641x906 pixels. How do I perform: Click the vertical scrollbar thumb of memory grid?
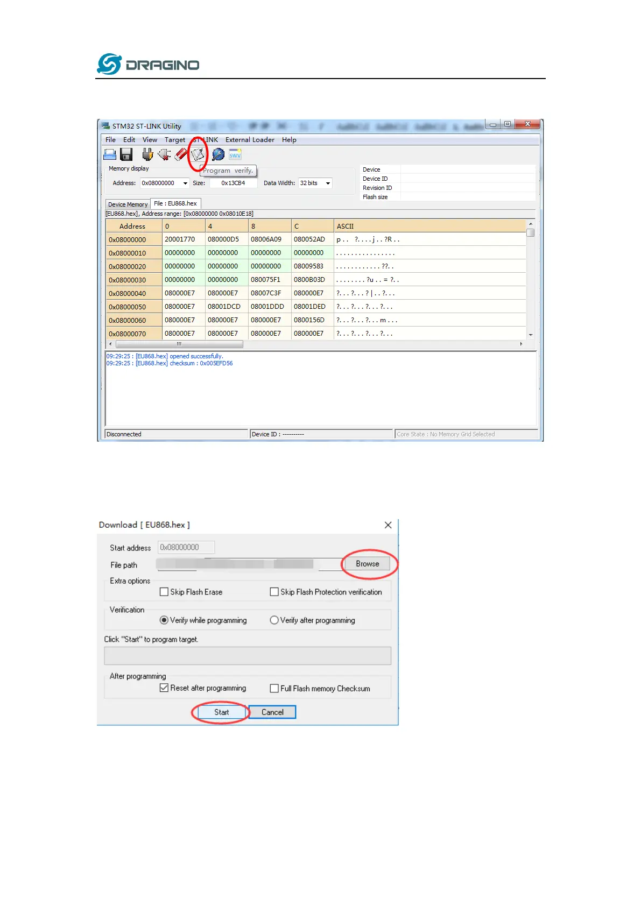coord(531,233)
